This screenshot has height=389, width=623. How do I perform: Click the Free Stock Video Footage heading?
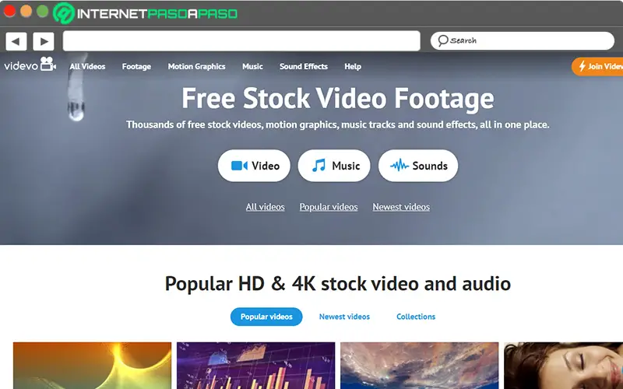pyautogui.click(x=338, y=99)
